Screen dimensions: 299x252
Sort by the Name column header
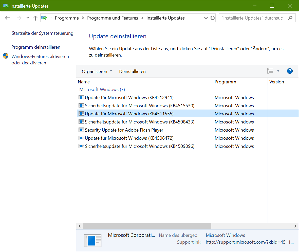[144, 82]
